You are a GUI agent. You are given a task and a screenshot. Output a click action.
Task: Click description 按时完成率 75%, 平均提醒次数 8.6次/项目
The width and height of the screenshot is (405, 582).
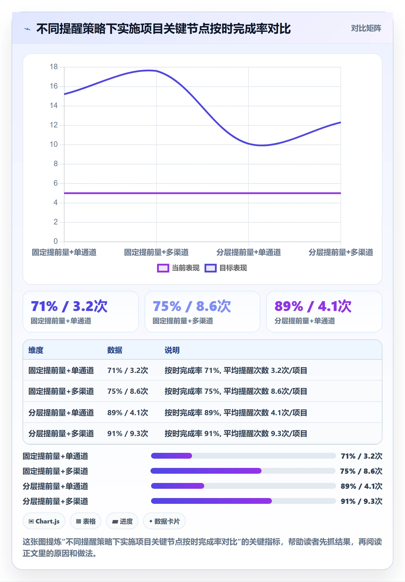coord(236,391)
